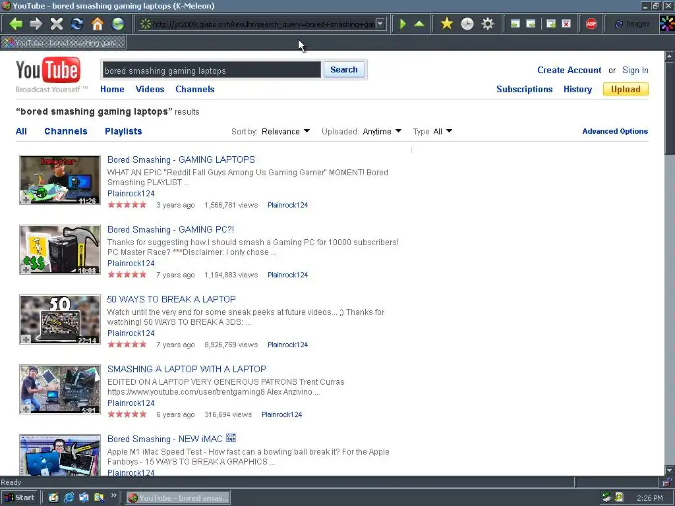Toggle the ABP Adblock Plus icon
Viewport: 675px width, 506px height.
pyautogui.click(x=591, y=24)
